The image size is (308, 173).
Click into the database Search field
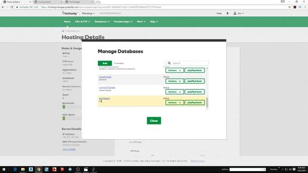[x=187, y=63]
